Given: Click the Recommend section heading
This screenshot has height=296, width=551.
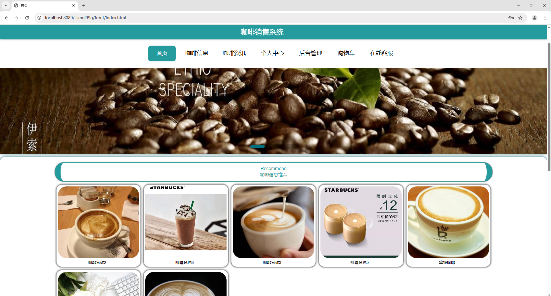Looking at the screenshot, I should (x=273, y=168).
